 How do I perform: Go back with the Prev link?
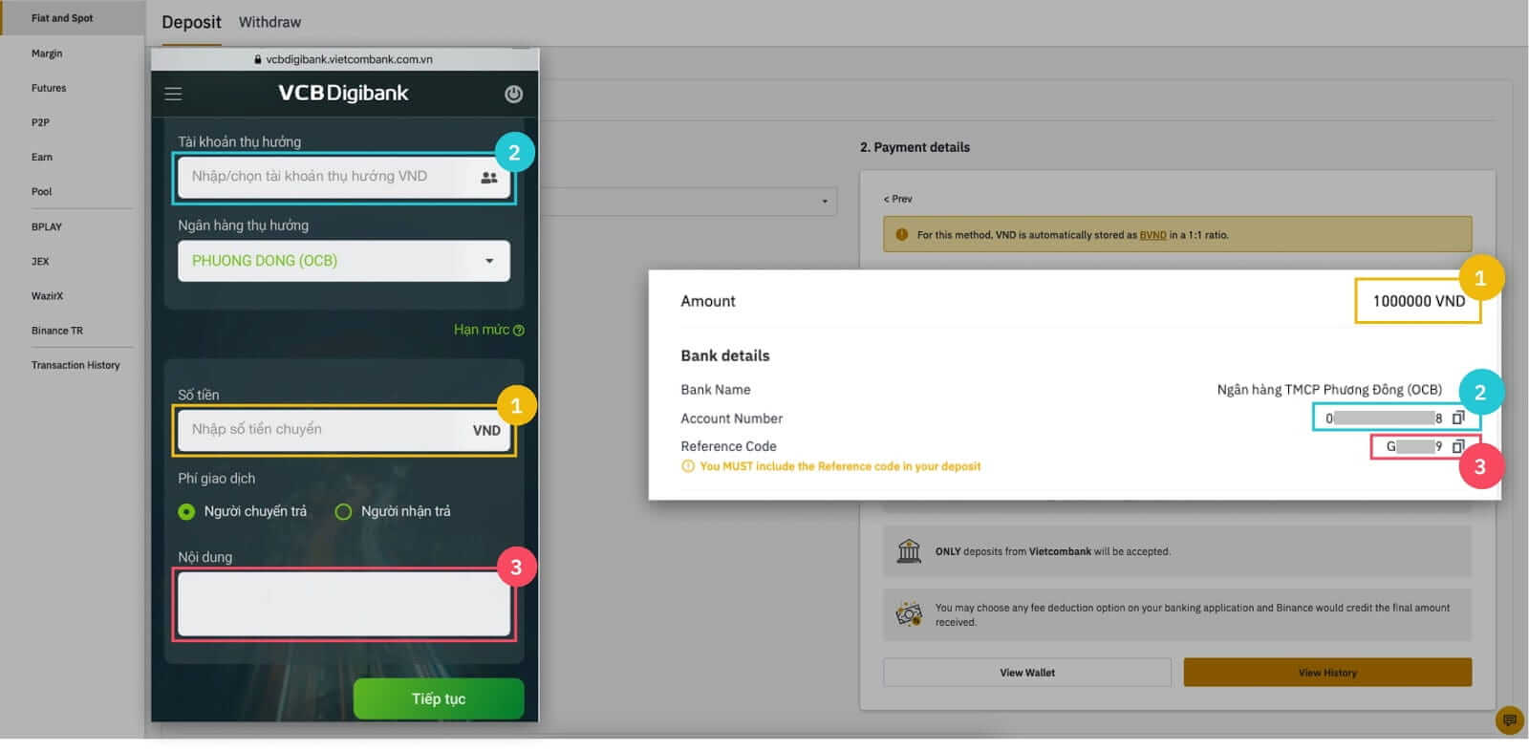click(898, 199)
